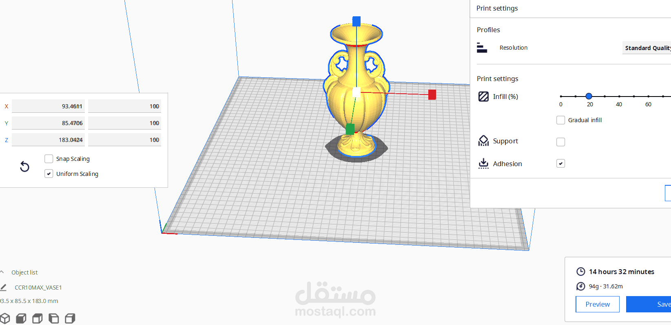Click the Support icon
This screenshot has height=325, width=671.
point(483,141)
